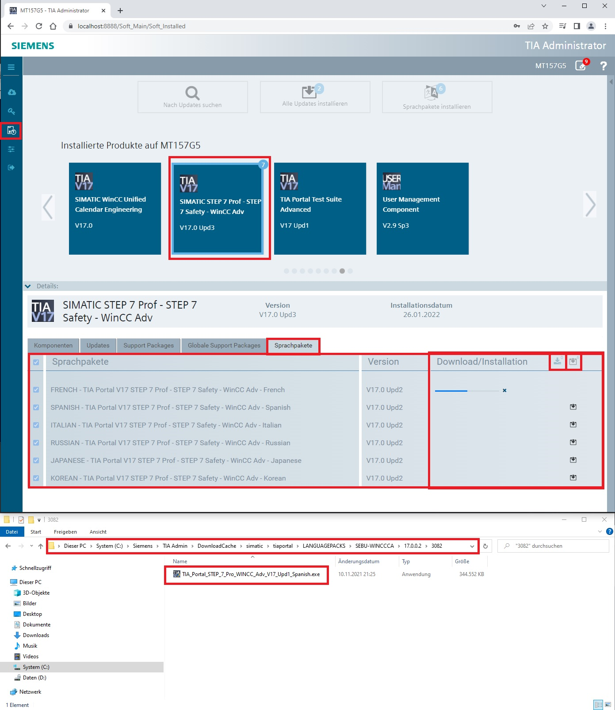Open the Globale Support Packages tab
This screenshot has width=615, height=710.
tap(224, 345)
